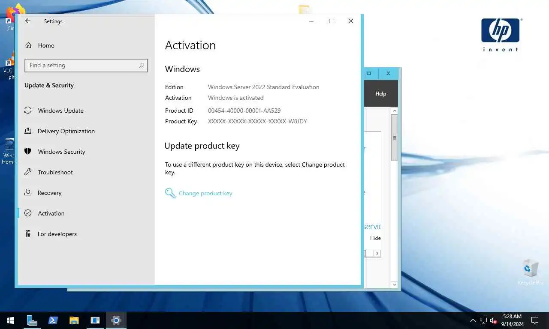Click Hide in the background window

(x=375, y=238)
